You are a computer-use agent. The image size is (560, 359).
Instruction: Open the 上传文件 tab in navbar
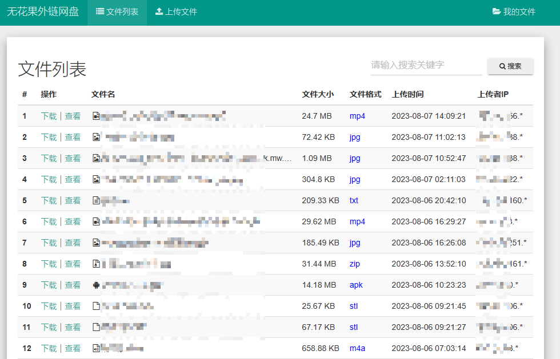[x=176, y=12]
